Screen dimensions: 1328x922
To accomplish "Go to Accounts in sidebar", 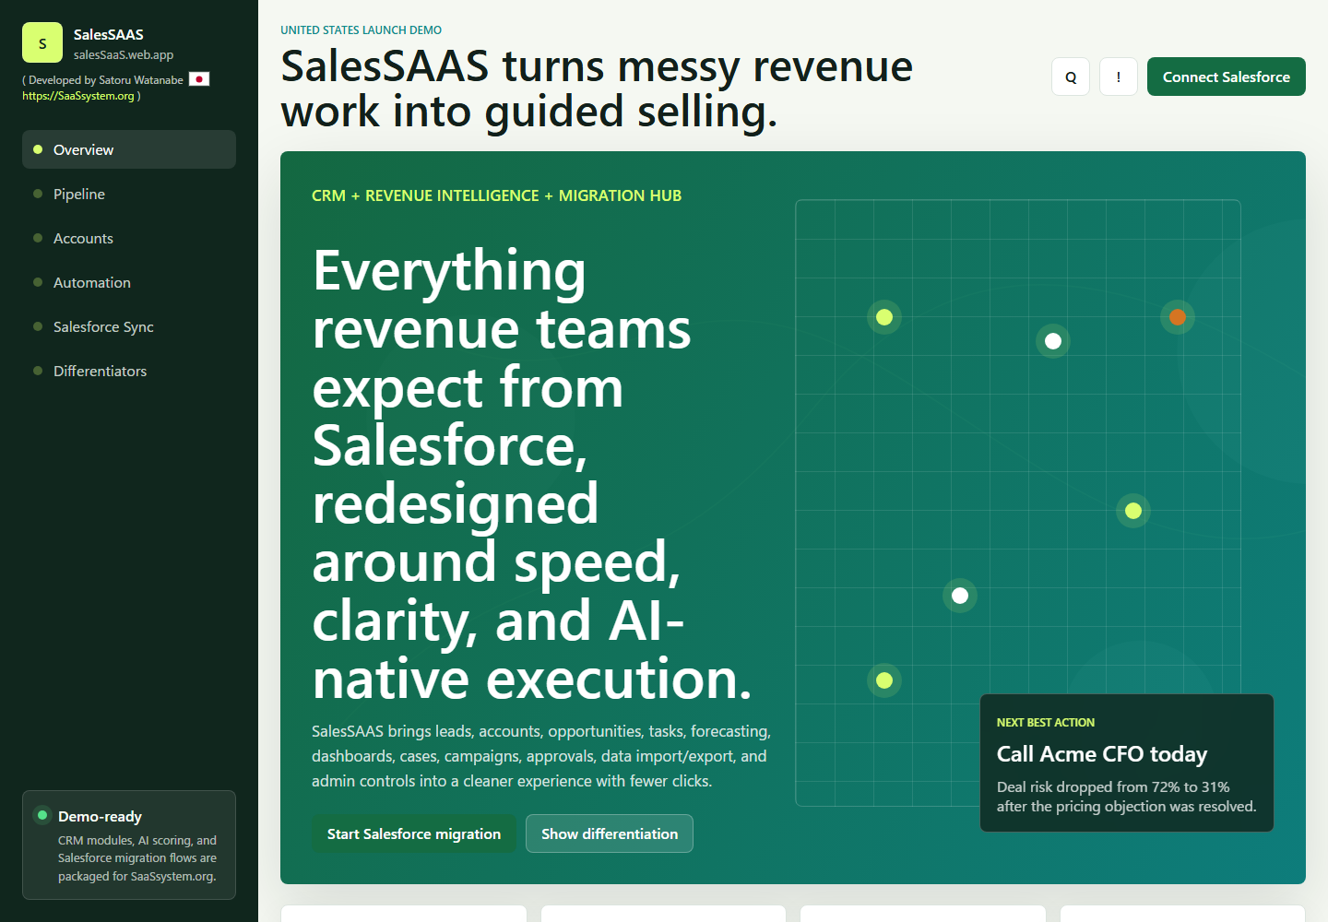I will [129, 238].
